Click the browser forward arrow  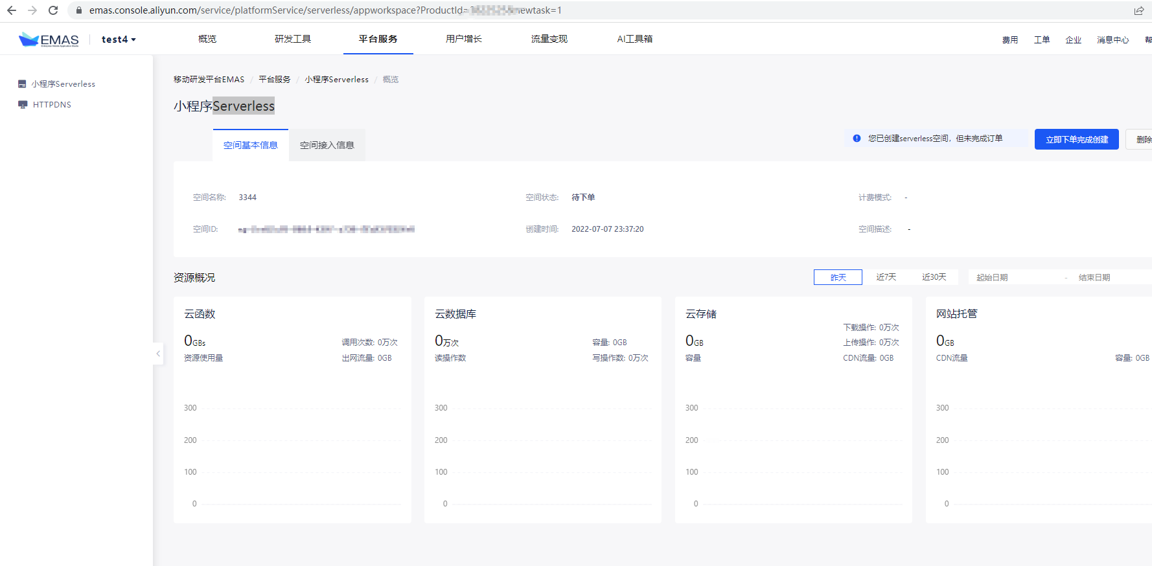coord(32,10)
